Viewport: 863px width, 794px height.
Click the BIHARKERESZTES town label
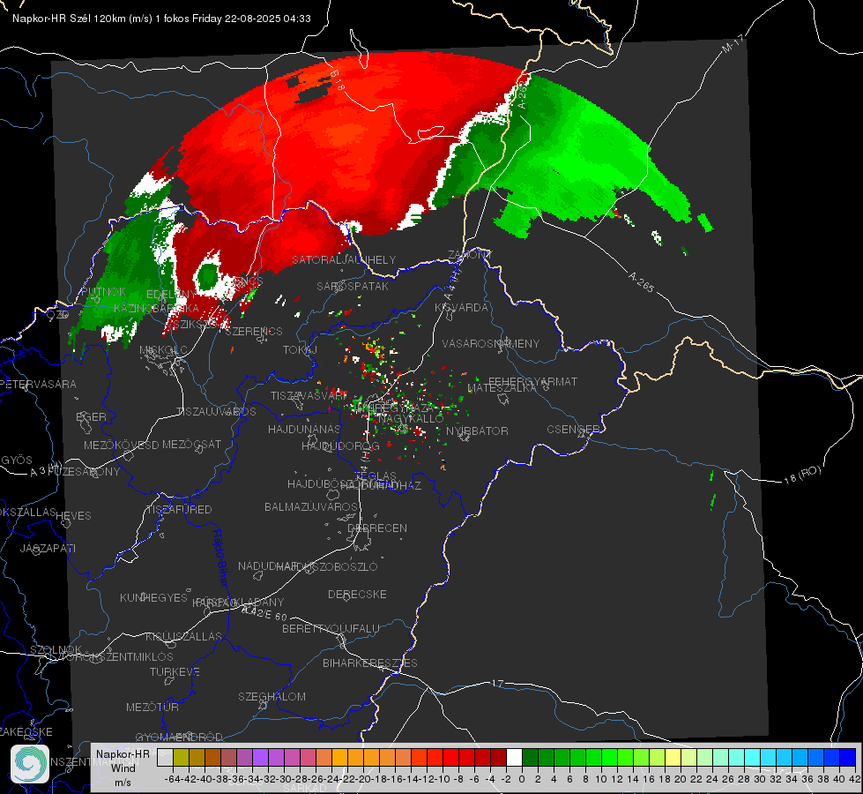click(x=370, y=663)
